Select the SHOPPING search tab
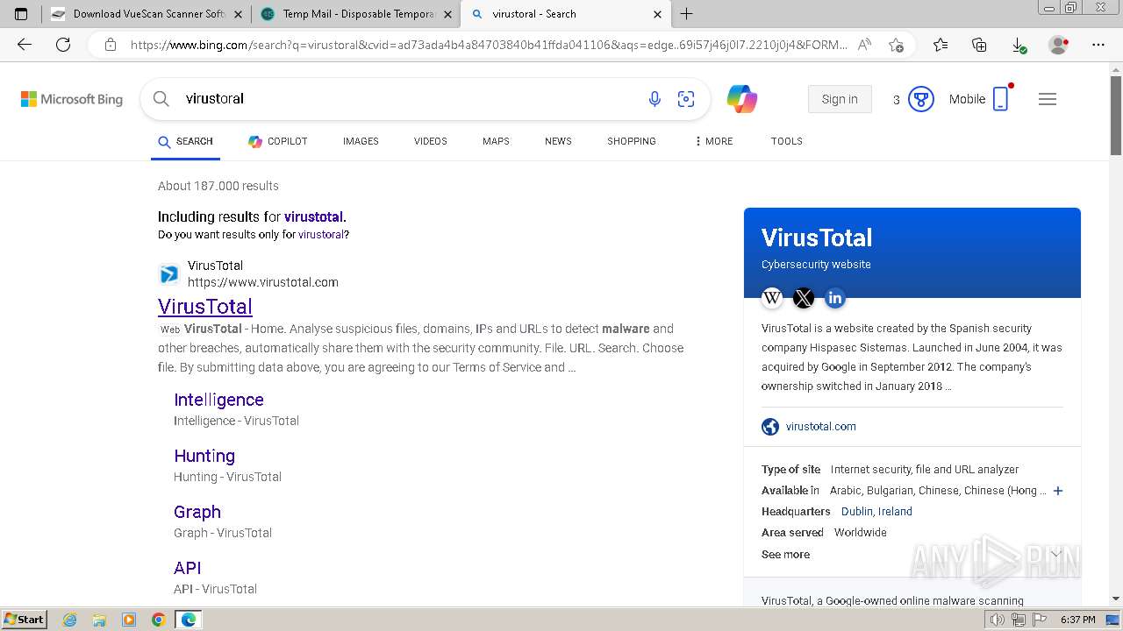The width and height of the screenshot is (1123, 631). [632, 141]
